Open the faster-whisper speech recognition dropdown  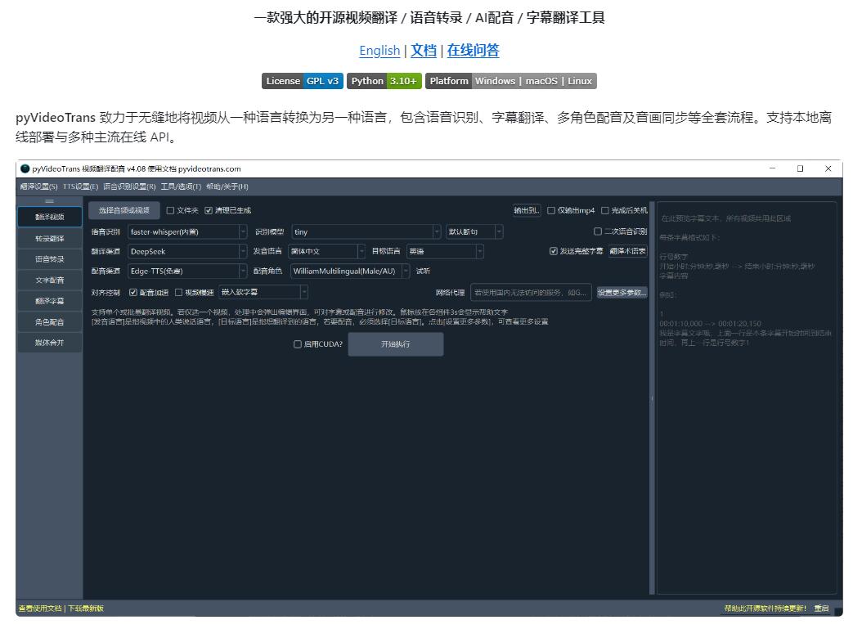(187, 232)
